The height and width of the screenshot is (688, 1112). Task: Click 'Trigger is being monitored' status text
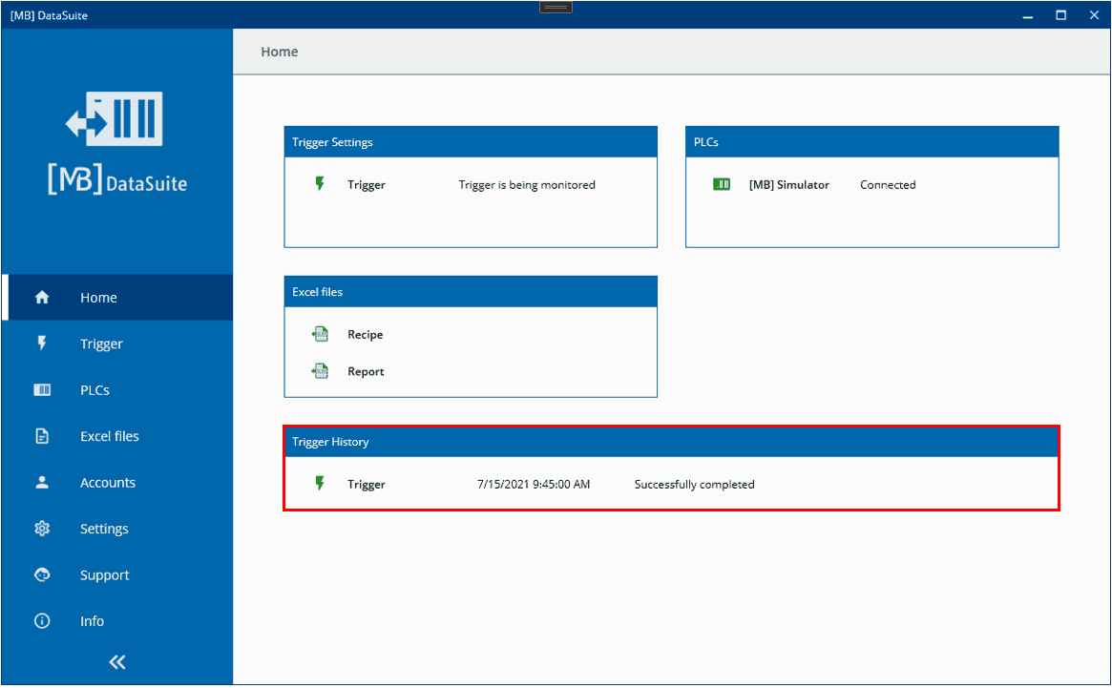(527, 184)
